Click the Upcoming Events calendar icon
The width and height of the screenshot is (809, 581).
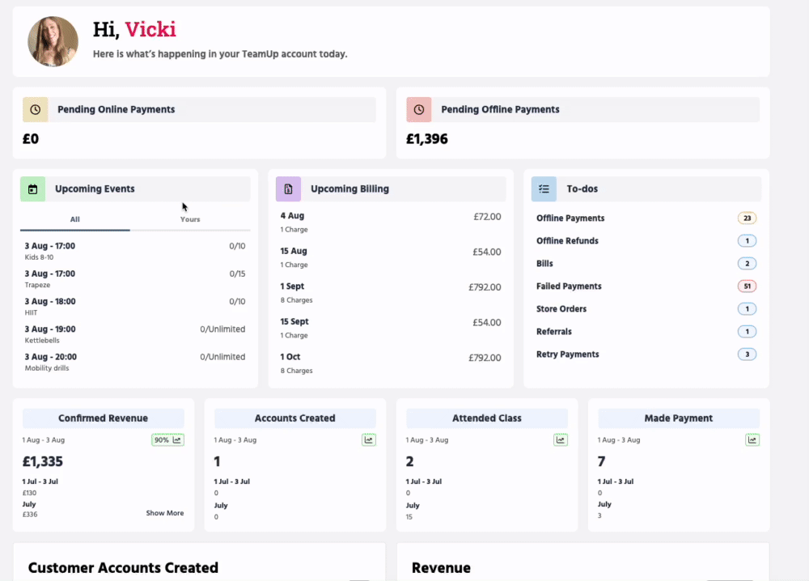pos(32,189)
